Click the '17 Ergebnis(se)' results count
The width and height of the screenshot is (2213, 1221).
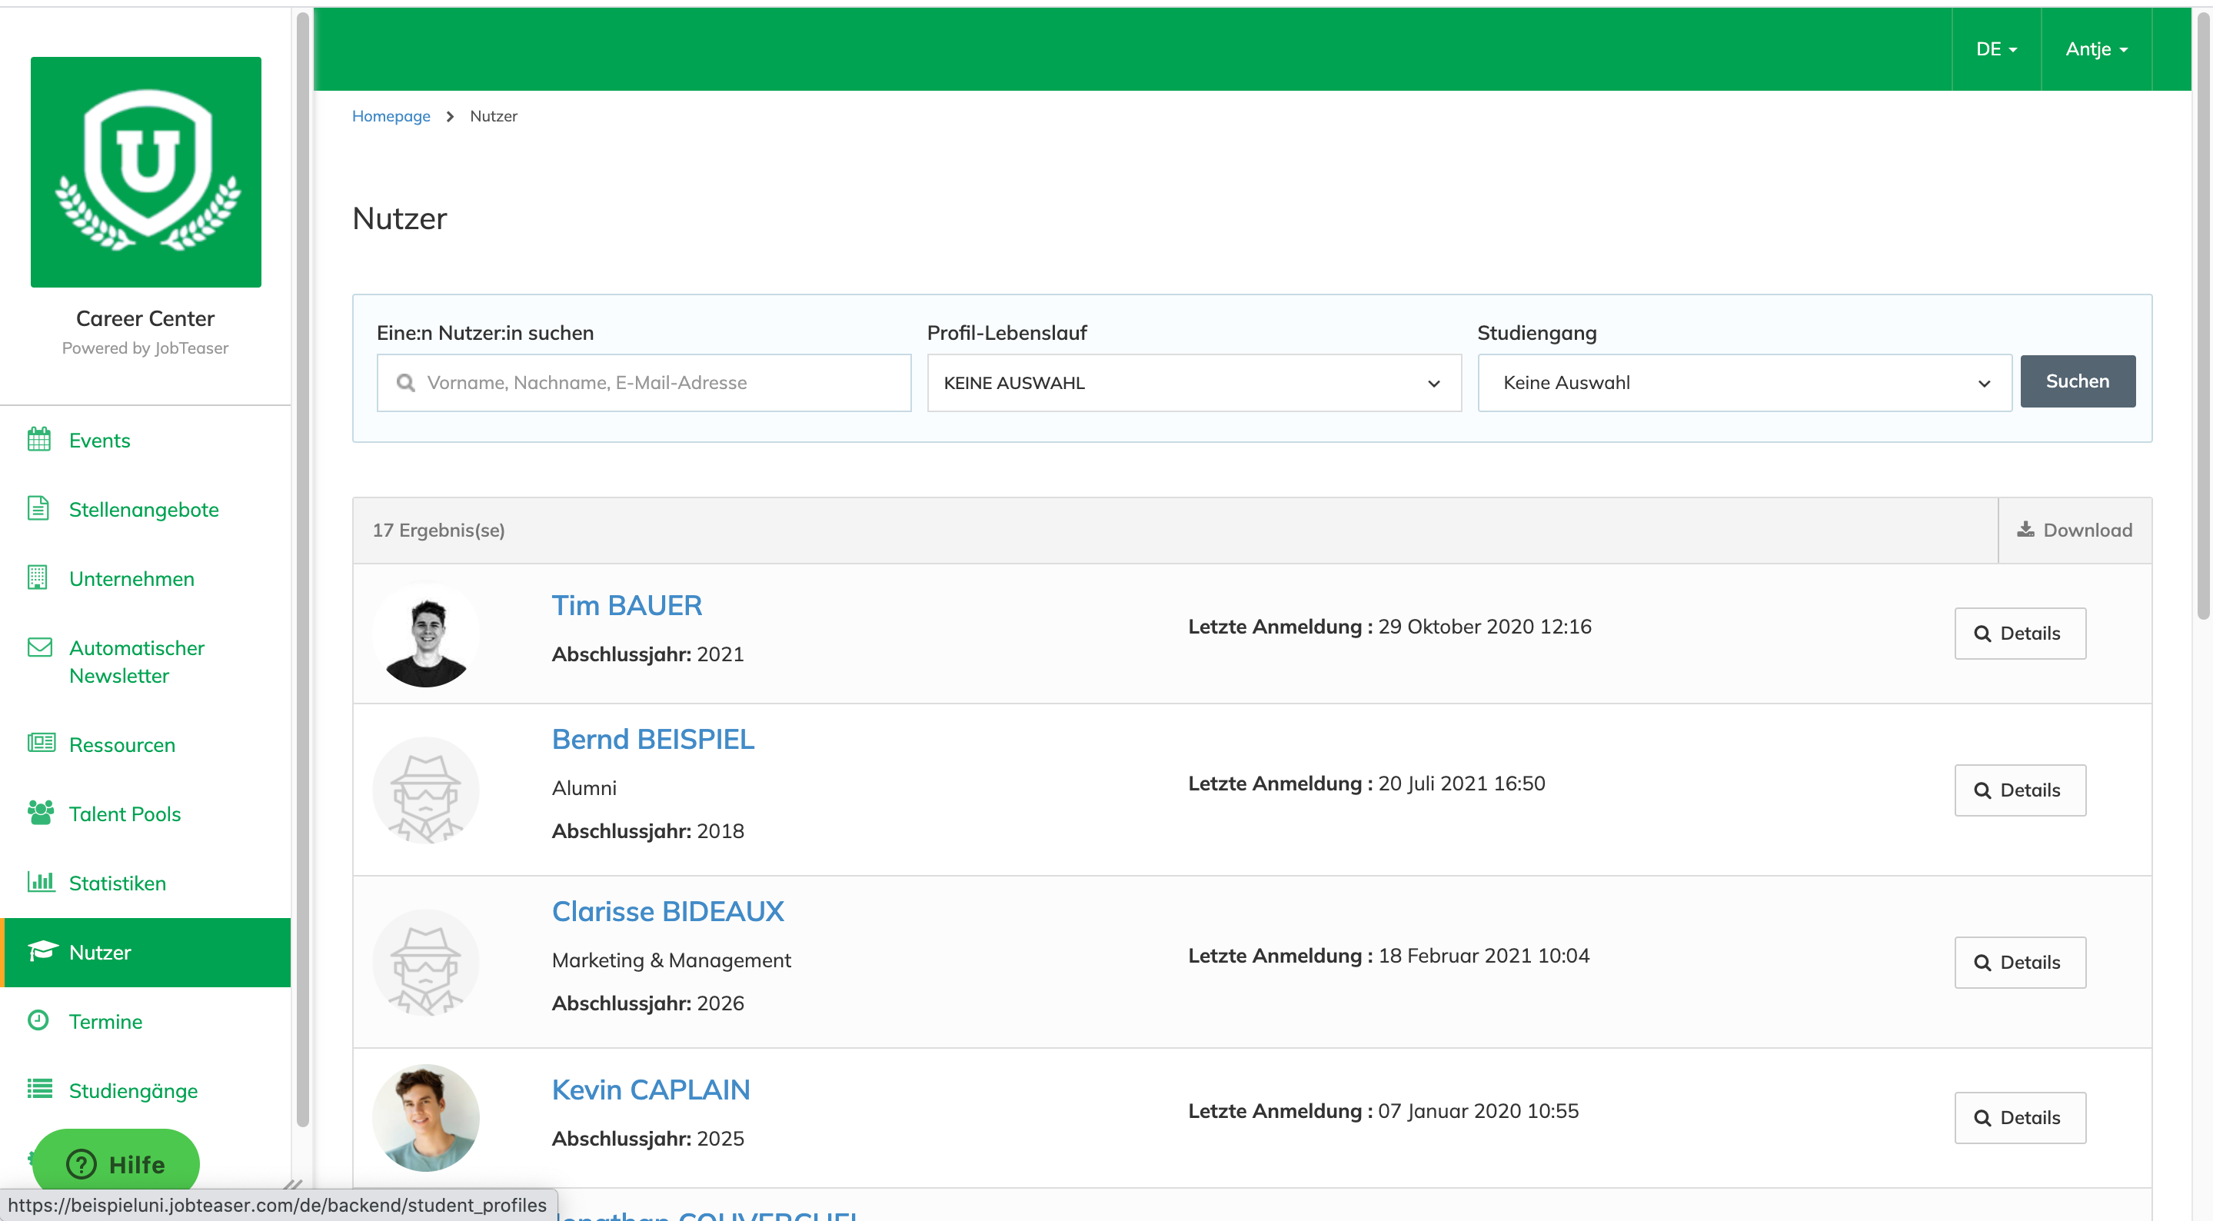438,531
